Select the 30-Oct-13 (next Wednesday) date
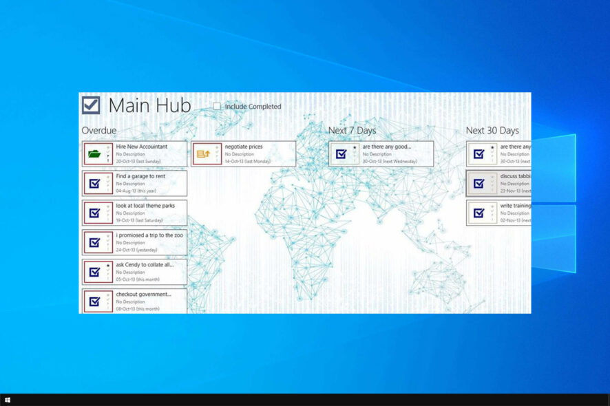The image size is (610, 406). [x=390, y=162]
